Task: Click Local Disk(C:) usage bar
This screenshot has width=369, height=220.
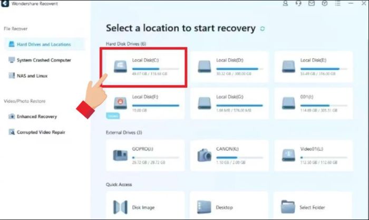Action: coord(156,69)
